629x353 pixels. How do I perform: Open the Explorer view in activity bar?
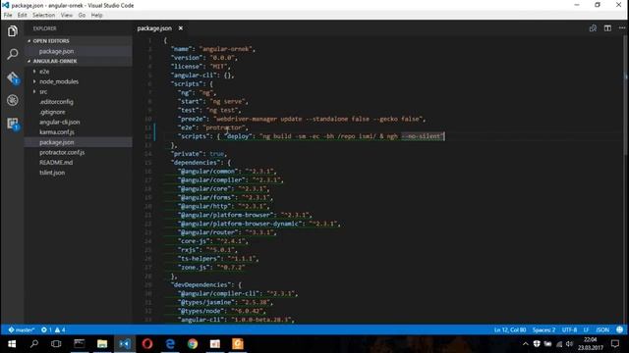[x=13, y=31]
